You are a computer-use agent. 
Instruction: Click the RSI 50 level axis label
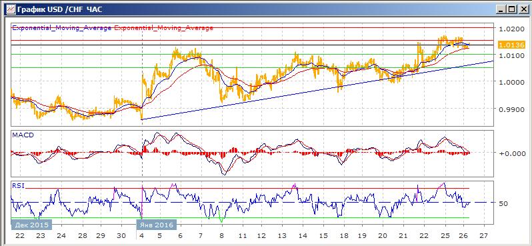pos(503,203)
